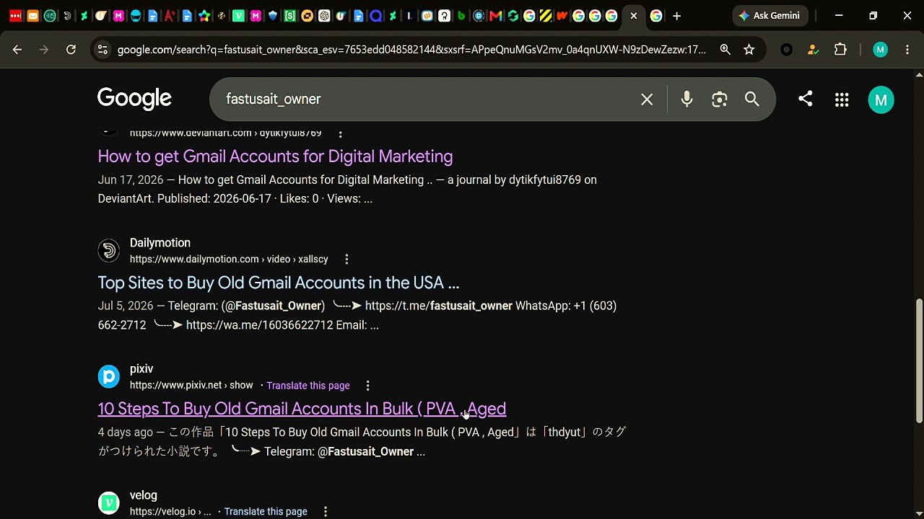The image size is (924, 519).
Task: Open a new tab with plus button
Action: [676, 16]
